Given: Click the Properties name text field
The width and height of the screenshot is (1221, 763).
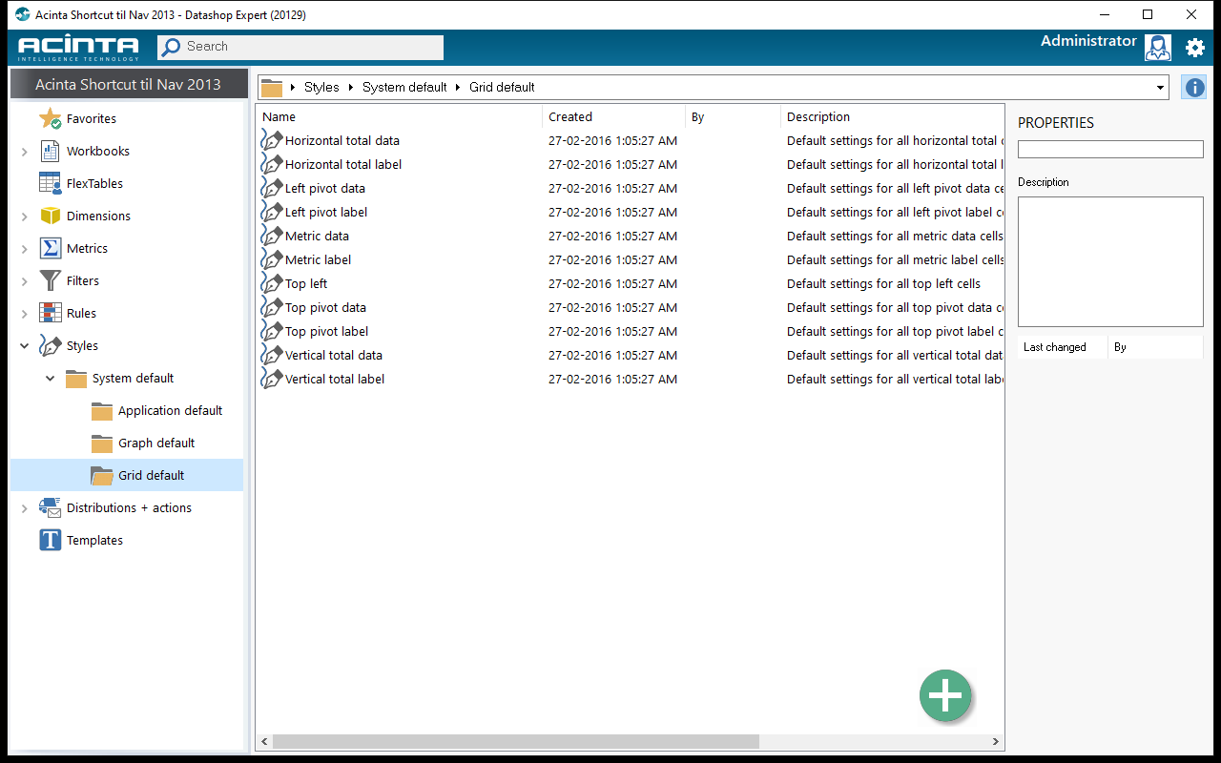Looking at the screenshot, I should tap(1110, 150).
